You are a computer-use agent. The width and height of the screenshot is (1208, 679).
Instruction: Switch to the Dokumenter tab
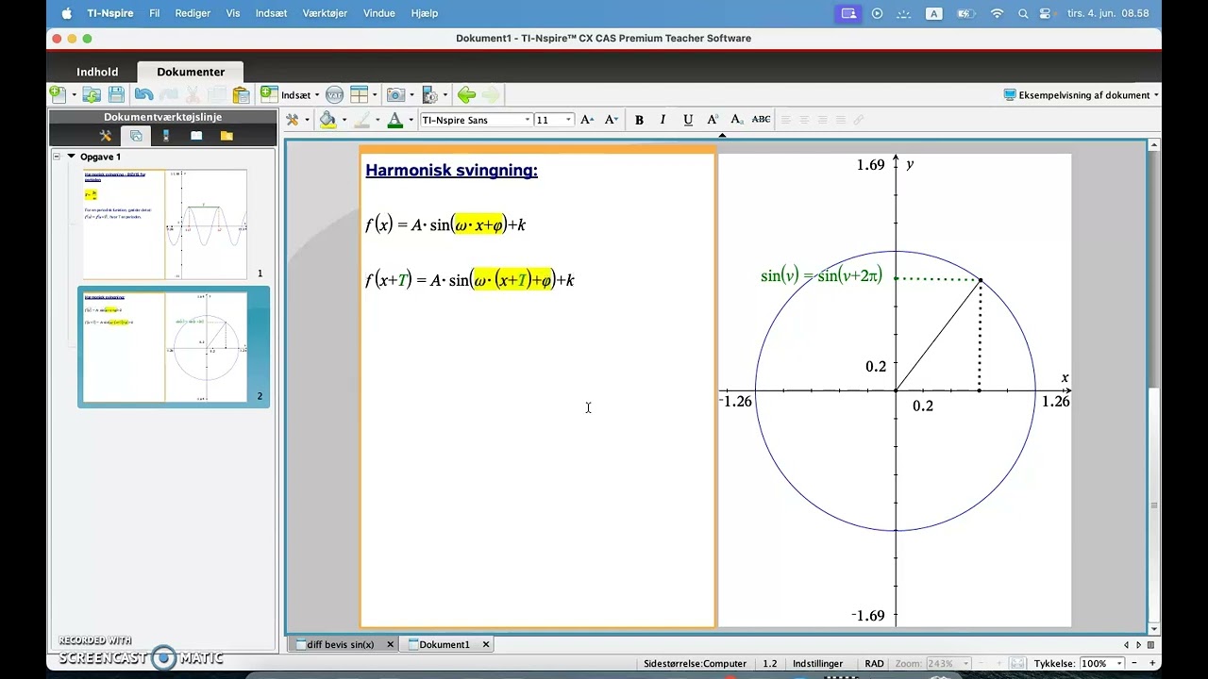click(x=191, y=72)
